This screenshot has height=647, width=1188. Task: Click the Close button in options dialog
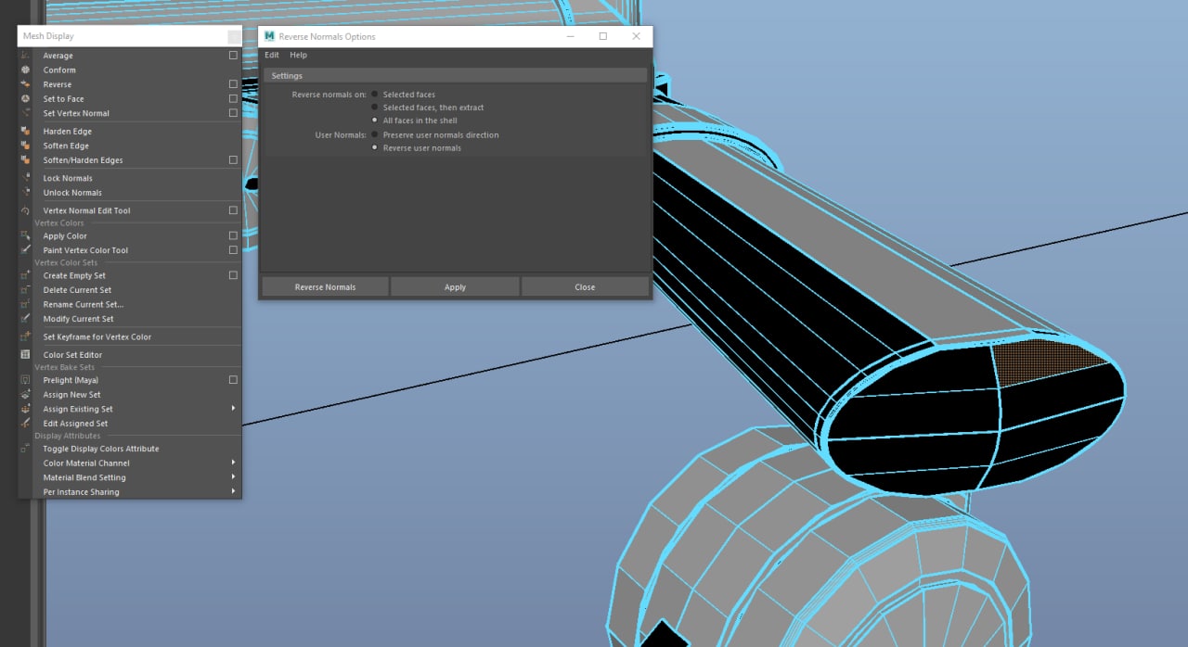click(585, 287)
